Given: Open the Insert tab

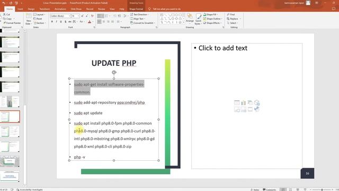Looking at the screenshot, I should pos(20,9).
